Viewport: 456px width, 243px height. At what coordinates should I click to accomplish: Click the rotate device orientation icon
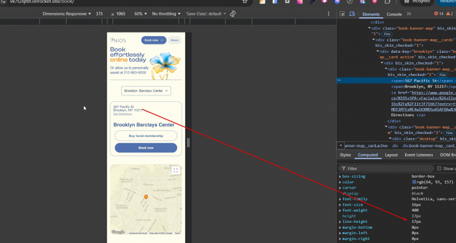[233, 14]
